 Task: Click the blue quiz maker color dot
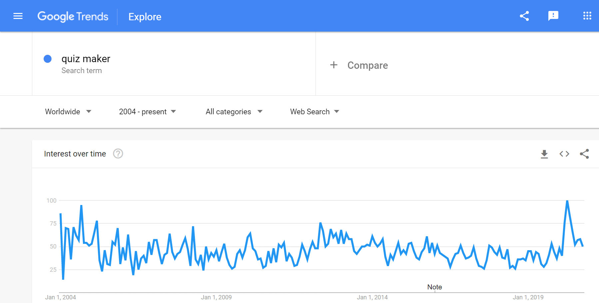pos(48,59)
